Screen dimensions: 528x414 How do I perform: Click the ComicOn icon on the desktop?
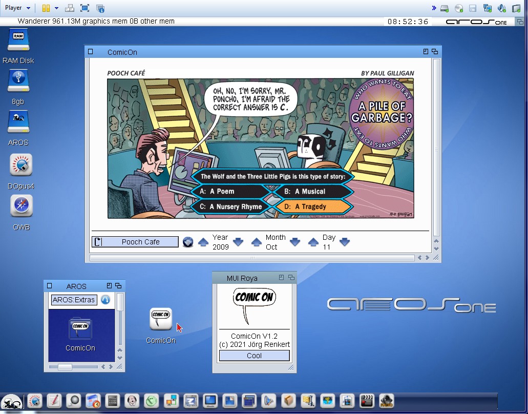[x=161, y=319]
